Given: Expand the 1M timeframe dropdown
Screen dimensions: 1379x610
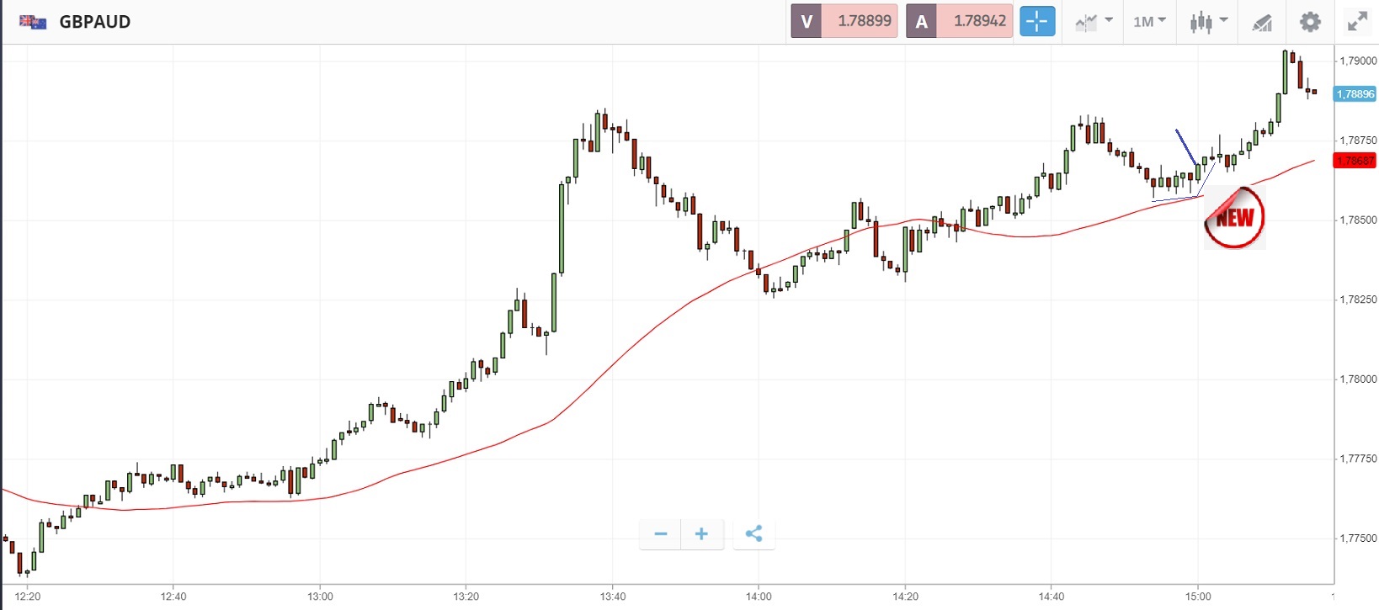Looking at the screenshot, I should pos(1149,22).
